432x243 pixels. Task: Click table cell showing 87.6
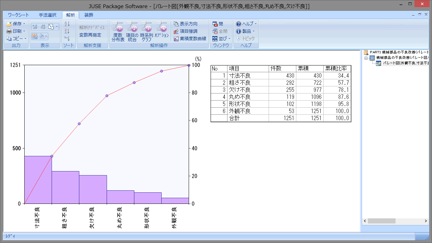point(337,97)
